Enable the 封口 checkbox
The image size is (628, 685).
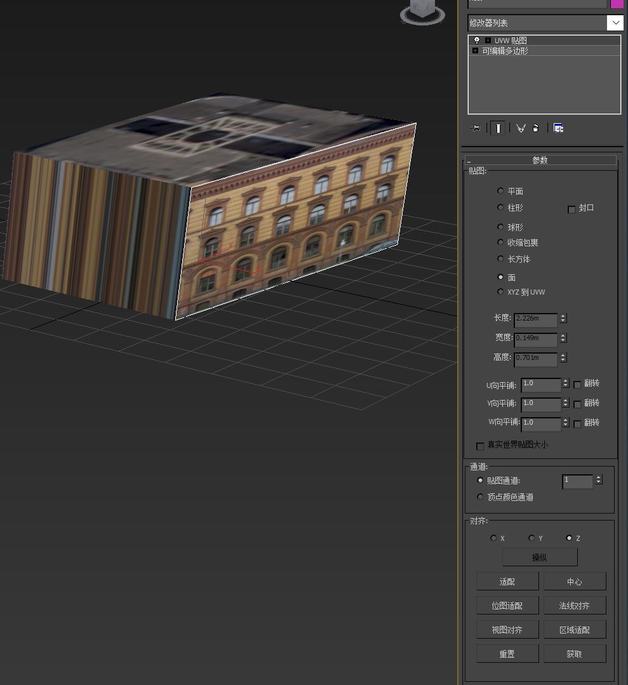pyautogui.click(x=571, y=209)
